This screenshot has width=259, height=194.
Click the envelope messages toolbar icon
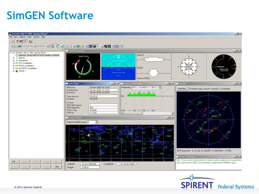click(26, 41)
